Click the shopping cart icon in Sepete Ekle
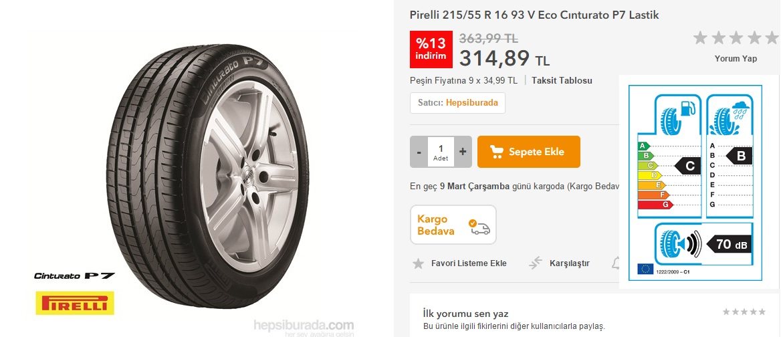Viewport: 783px width, 337px height. (496, 152)
